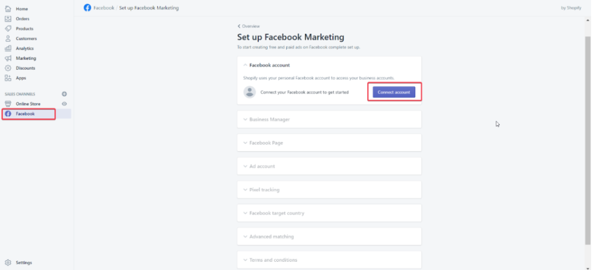Expand the Pixel tracking section

tap(329, 190)
